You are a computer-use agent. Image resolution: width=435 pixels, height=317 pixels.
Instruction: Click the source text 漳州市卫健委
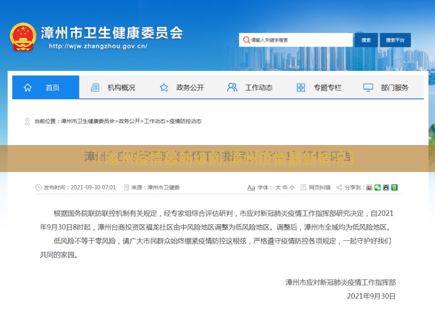coord(164,188)
